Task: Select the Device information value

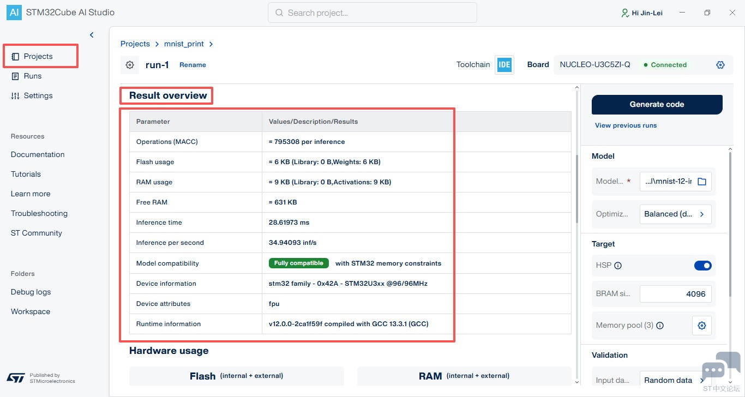Action: click(348, 284)
